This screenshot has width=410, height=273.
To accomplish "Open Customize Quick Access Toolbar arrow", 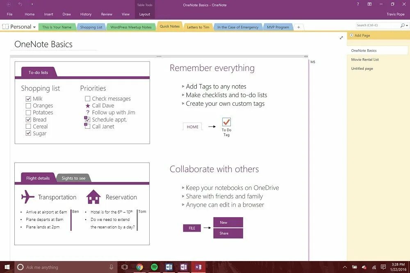I will coord(32,5).
